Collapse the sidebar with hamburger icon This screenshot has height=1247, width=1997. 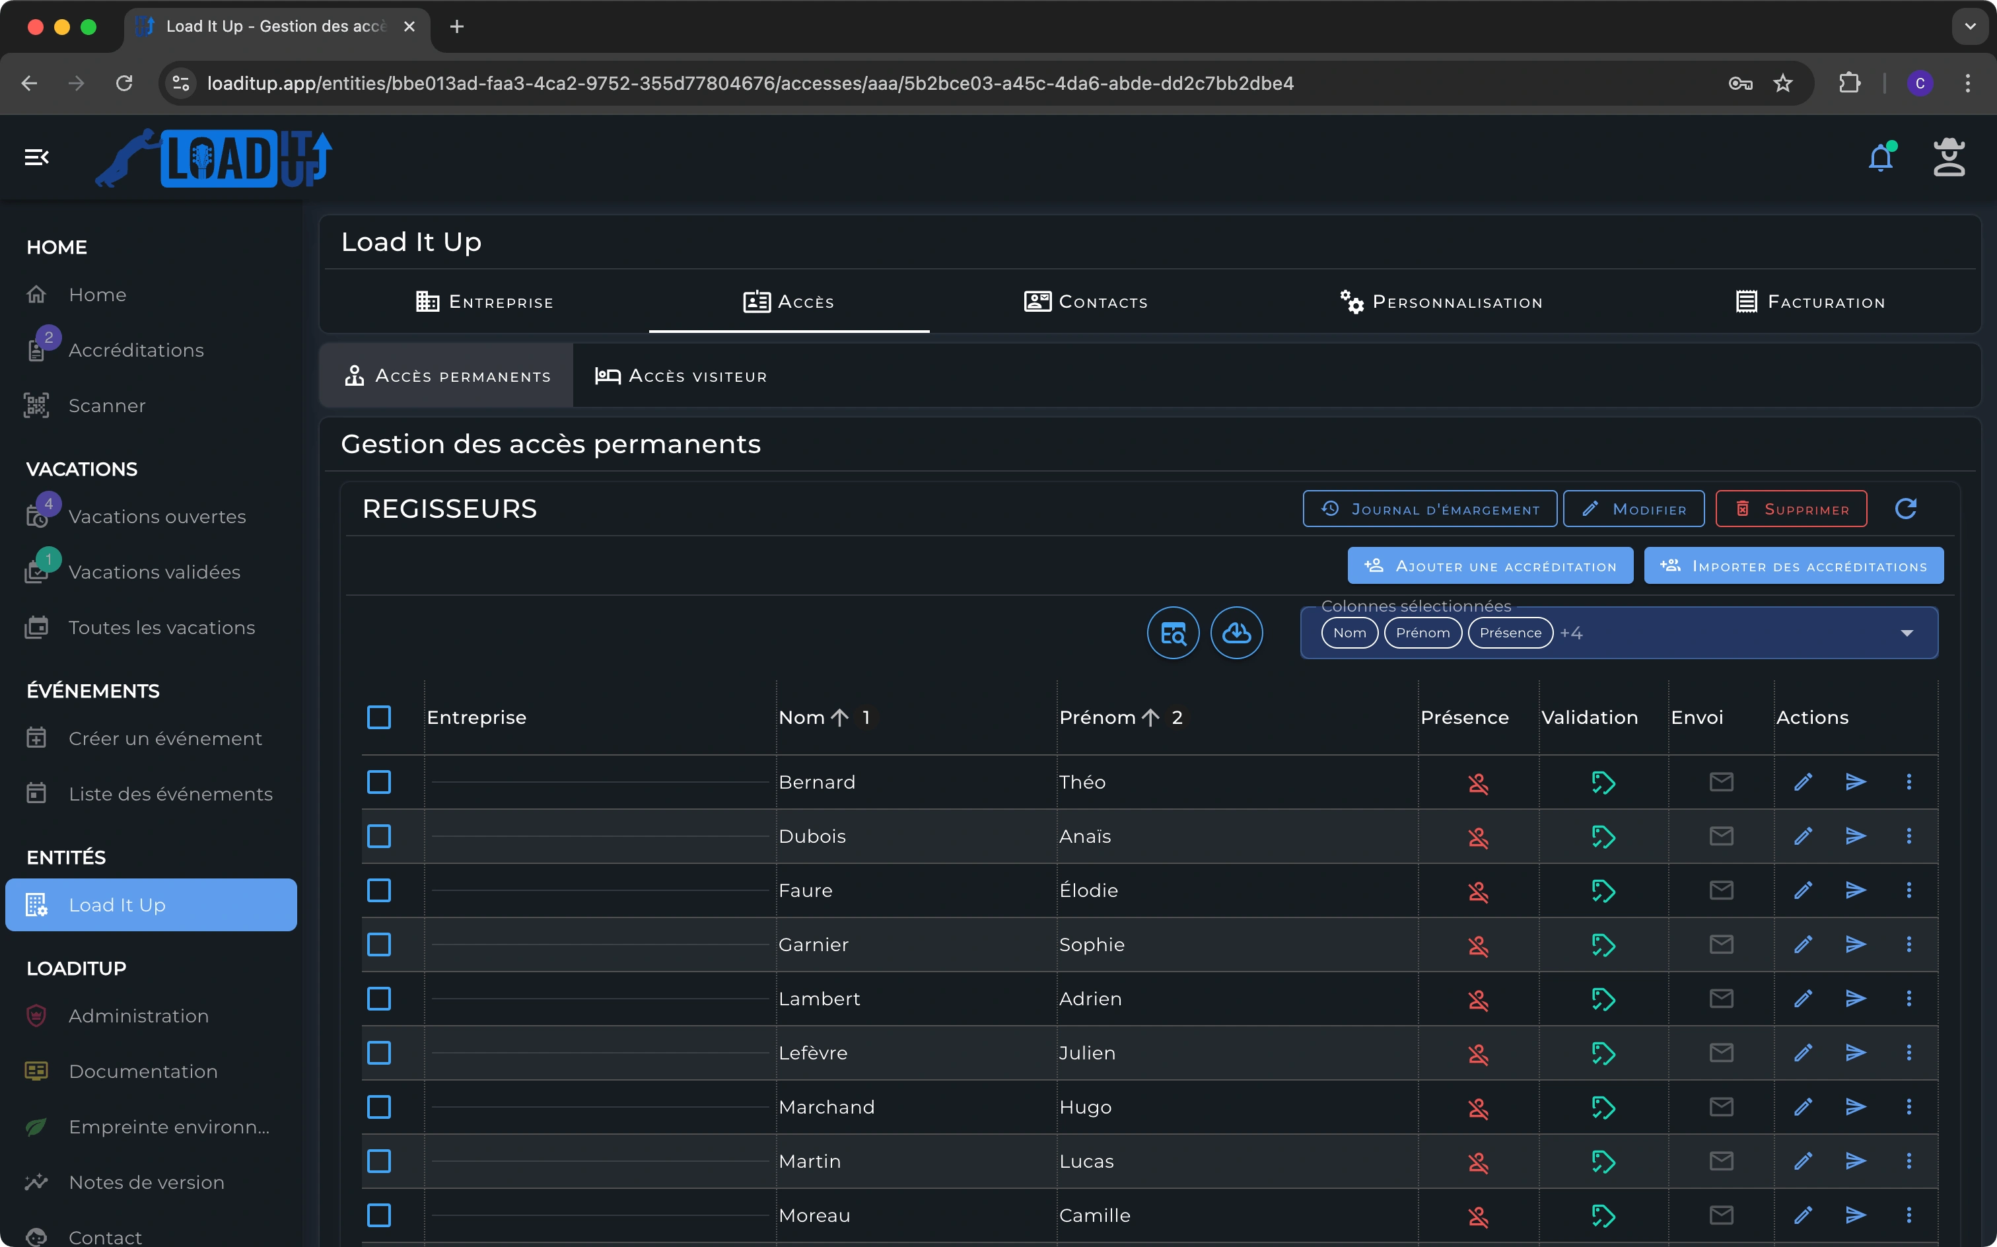click(x=36, y=157)
